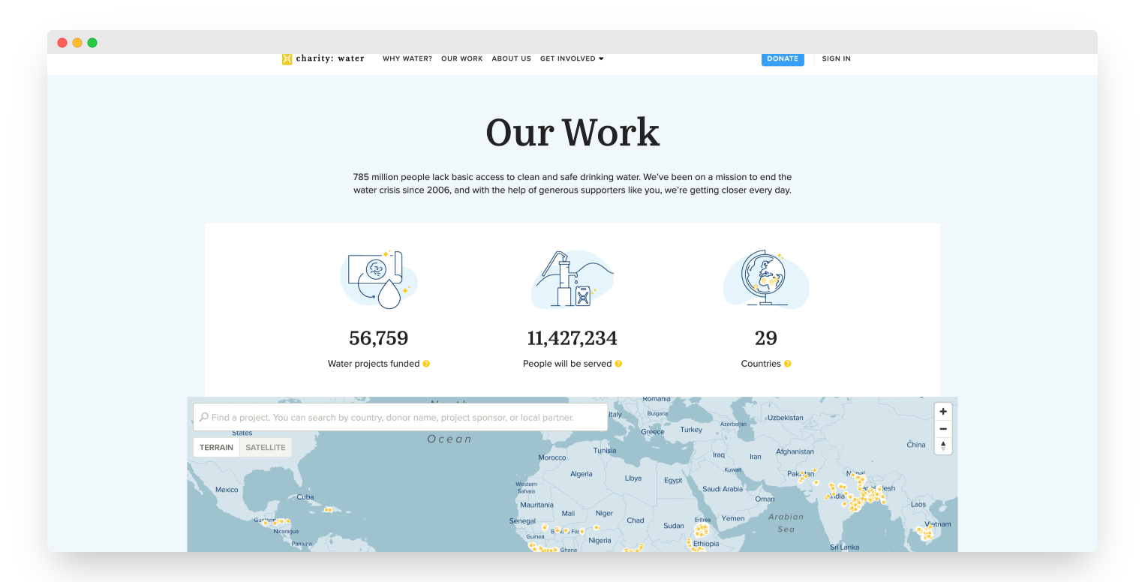This screenshot has height=582, width=1145.
Task: Click the search magnifier icon in map
Action: (203, 417)
